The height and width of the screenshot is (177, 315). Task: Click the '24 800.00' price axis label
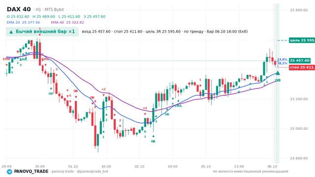tap(299, 158)
